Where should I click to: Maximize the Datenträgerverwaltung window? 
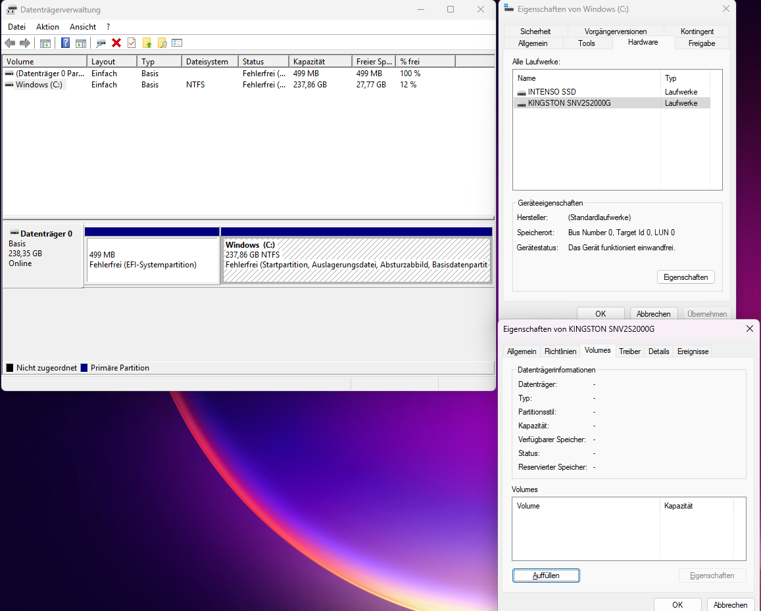coord(451,9)
